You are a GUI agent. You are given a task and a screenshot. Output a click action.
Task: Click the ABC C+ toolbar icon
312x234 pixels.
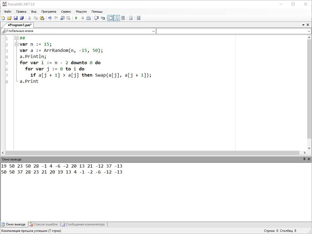point(123,18)
